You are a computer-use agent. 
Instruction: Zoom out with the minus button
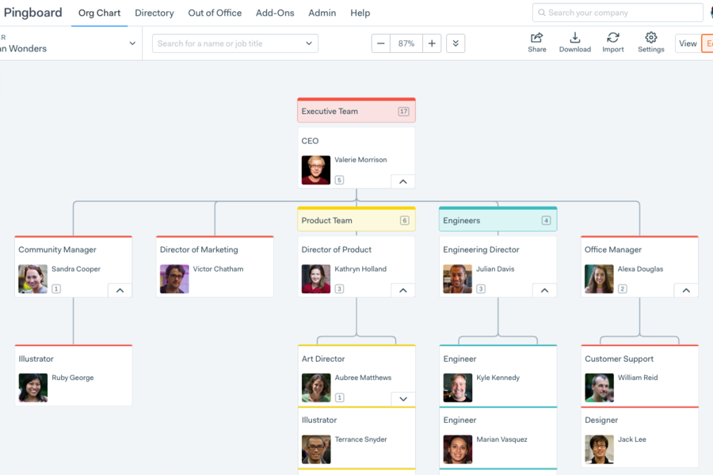(x=381, y=44)
